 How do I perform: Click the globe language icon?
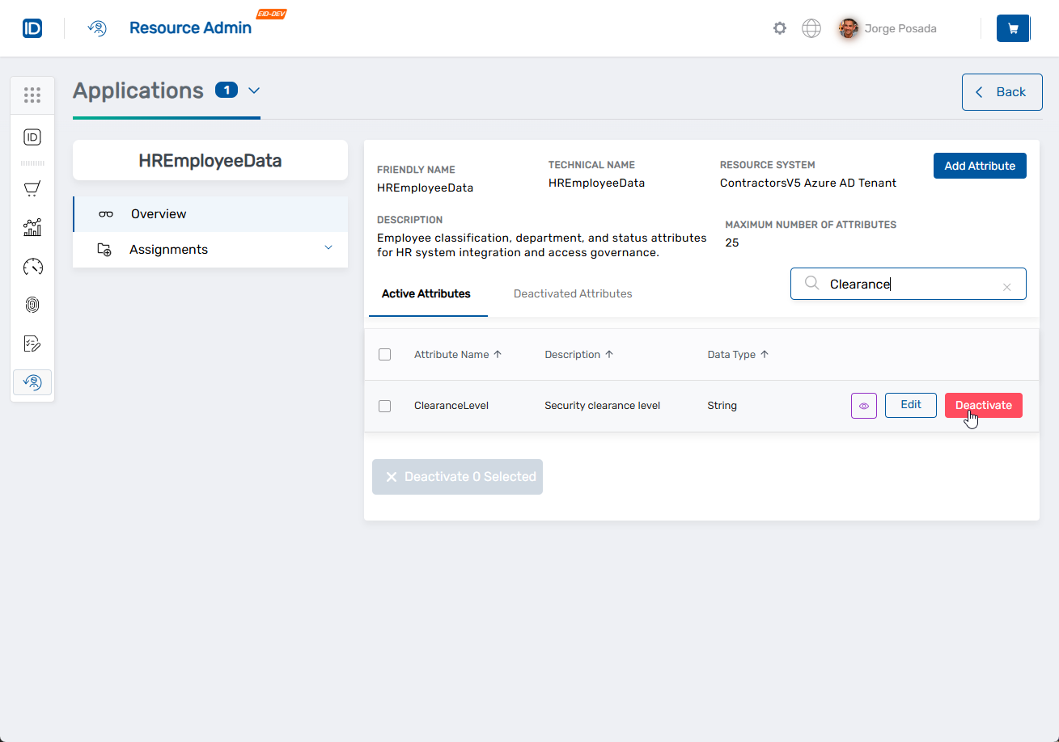(811, 28)
